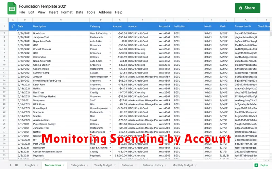Select the Amount header cell
Screen dimensions: 272x169
[x=120, y=26]
